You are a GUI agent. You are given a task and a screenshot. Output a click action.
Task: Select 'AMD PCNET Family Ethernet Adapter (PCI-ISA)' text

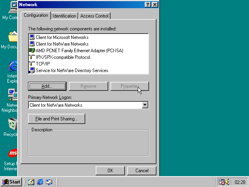point(79,51)
